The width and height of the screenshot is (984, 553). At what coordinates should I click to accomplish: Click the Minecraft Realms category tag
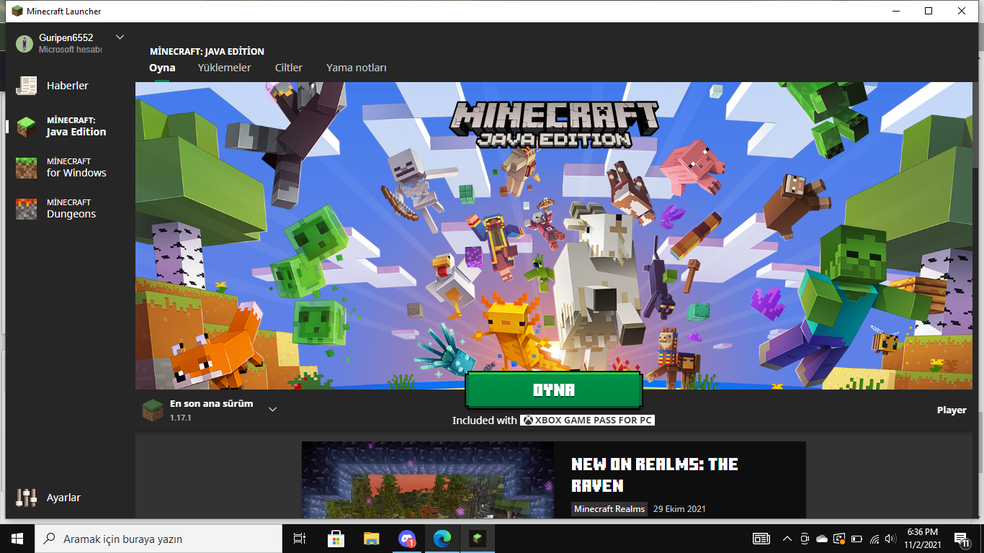[x=609, y=509]
